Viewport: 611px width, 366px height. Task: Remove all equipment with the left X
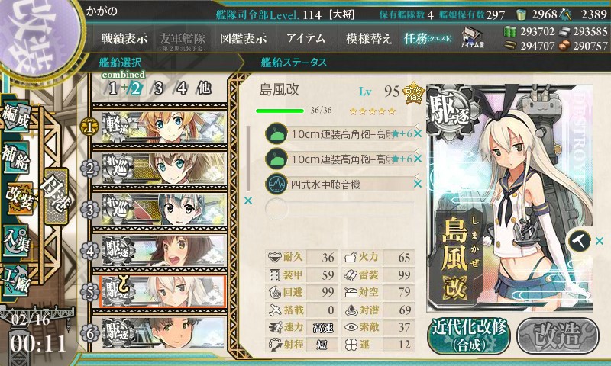point(247,201)
